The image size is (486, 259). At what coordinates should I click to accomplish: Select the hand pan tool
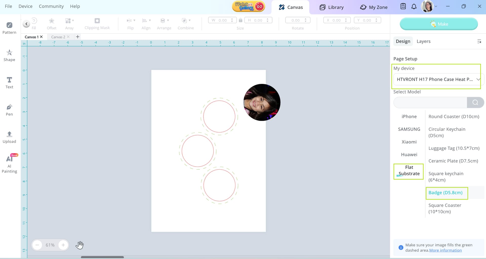(79, 245)
